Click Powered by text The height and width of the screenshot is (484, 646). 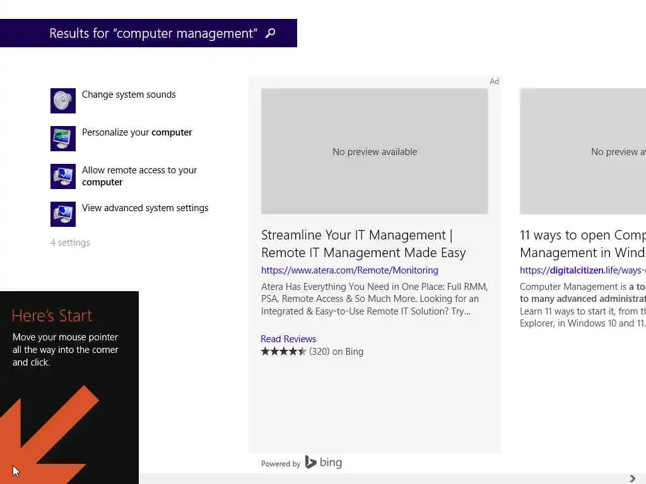click(x=281, y=464)
